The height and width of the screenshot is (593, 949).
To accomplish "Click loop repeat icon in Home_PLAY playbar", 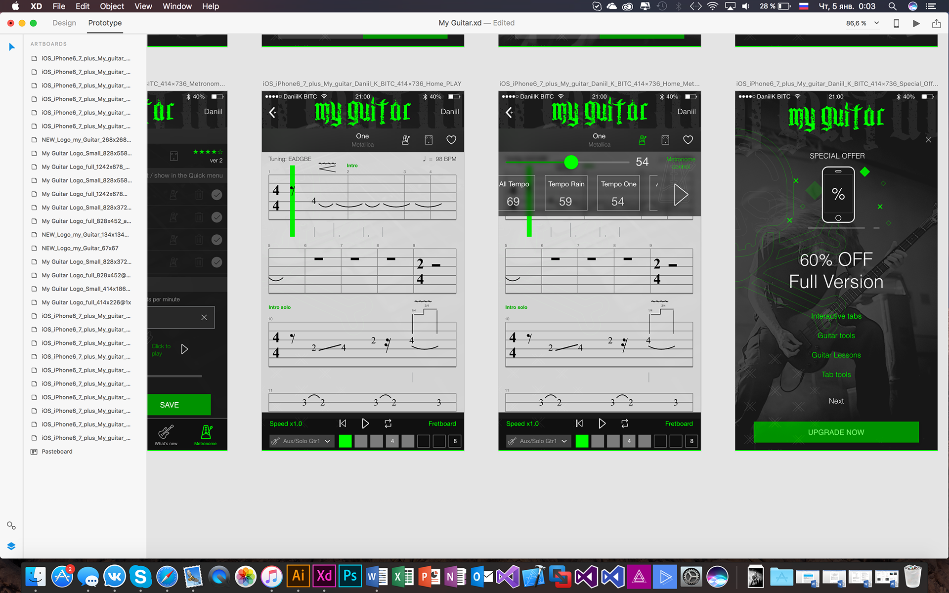I will click(388, 424).
